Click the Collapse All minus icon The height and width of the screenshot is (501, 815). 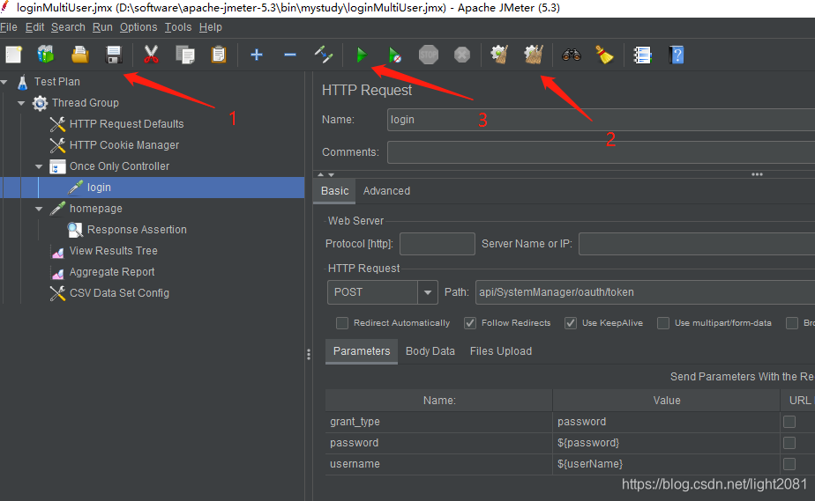tap(290, 55)
